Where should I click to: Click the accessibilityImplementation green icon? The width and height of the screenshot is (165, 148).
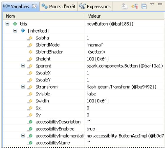click(30, 136)
